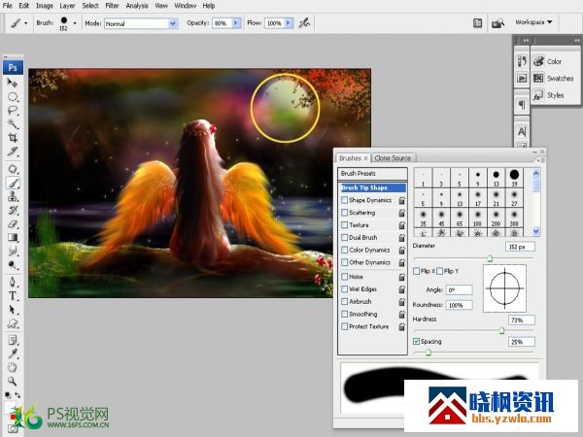Enable Color Dynamics checkbox
Image resolution: width=583 pixels, height=437 pixels.
click(345, 251)
